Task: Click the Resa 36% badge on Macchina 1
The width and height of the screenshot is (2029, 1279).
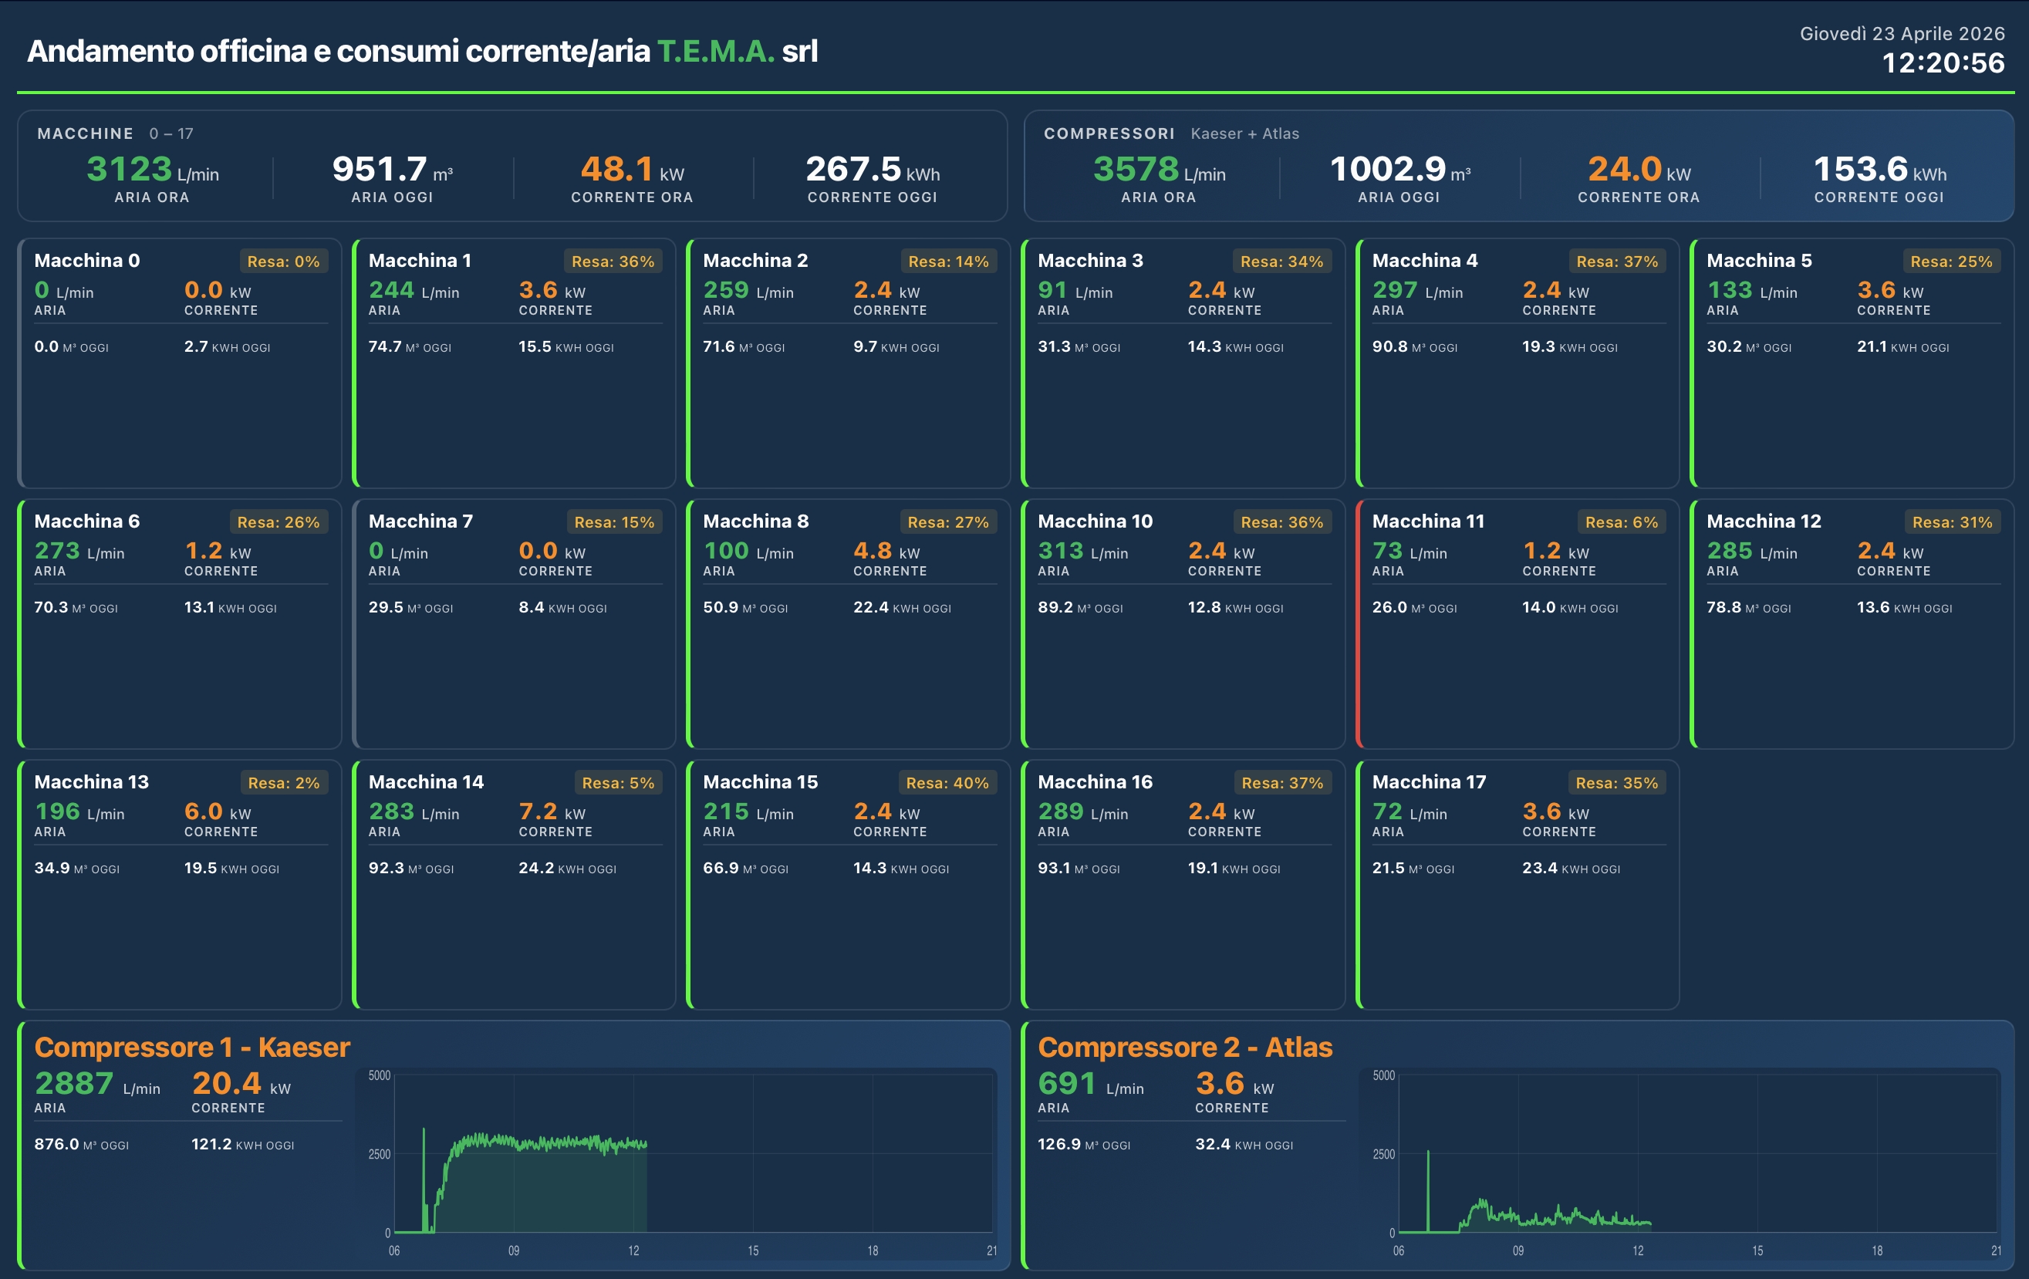Action: (612, 262)
